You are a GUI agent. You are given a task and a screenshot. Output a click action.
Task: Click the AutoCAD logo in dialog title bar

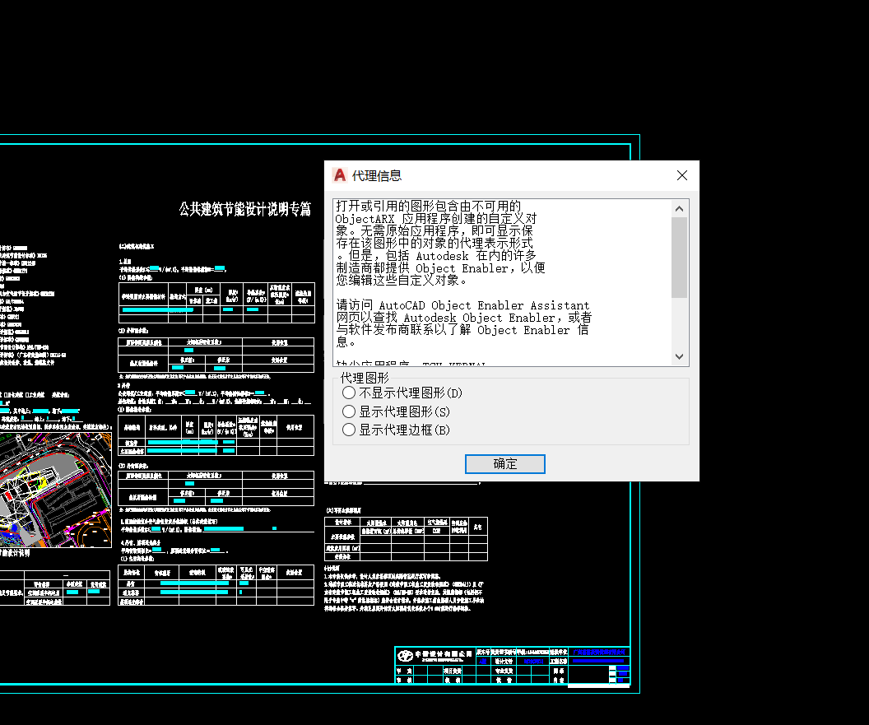pyautogui.click(x=339, y=175)
